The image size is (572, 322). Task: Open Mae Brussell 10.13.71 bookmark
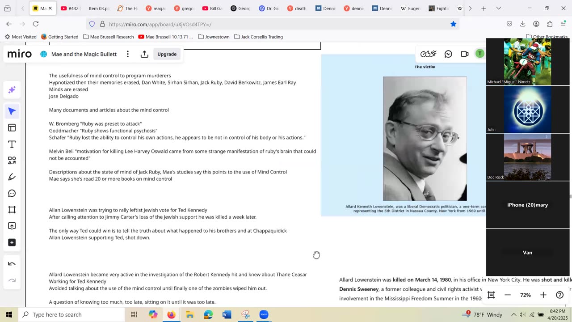[x=166, y=37]
